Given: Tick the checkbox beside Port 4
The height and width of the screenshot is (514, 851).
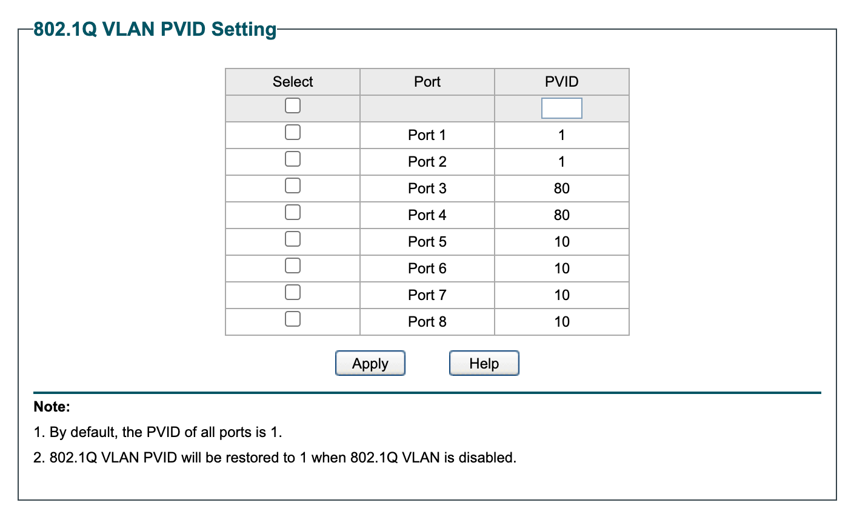Looking at the screenshot, I should [x=293, y=212].
